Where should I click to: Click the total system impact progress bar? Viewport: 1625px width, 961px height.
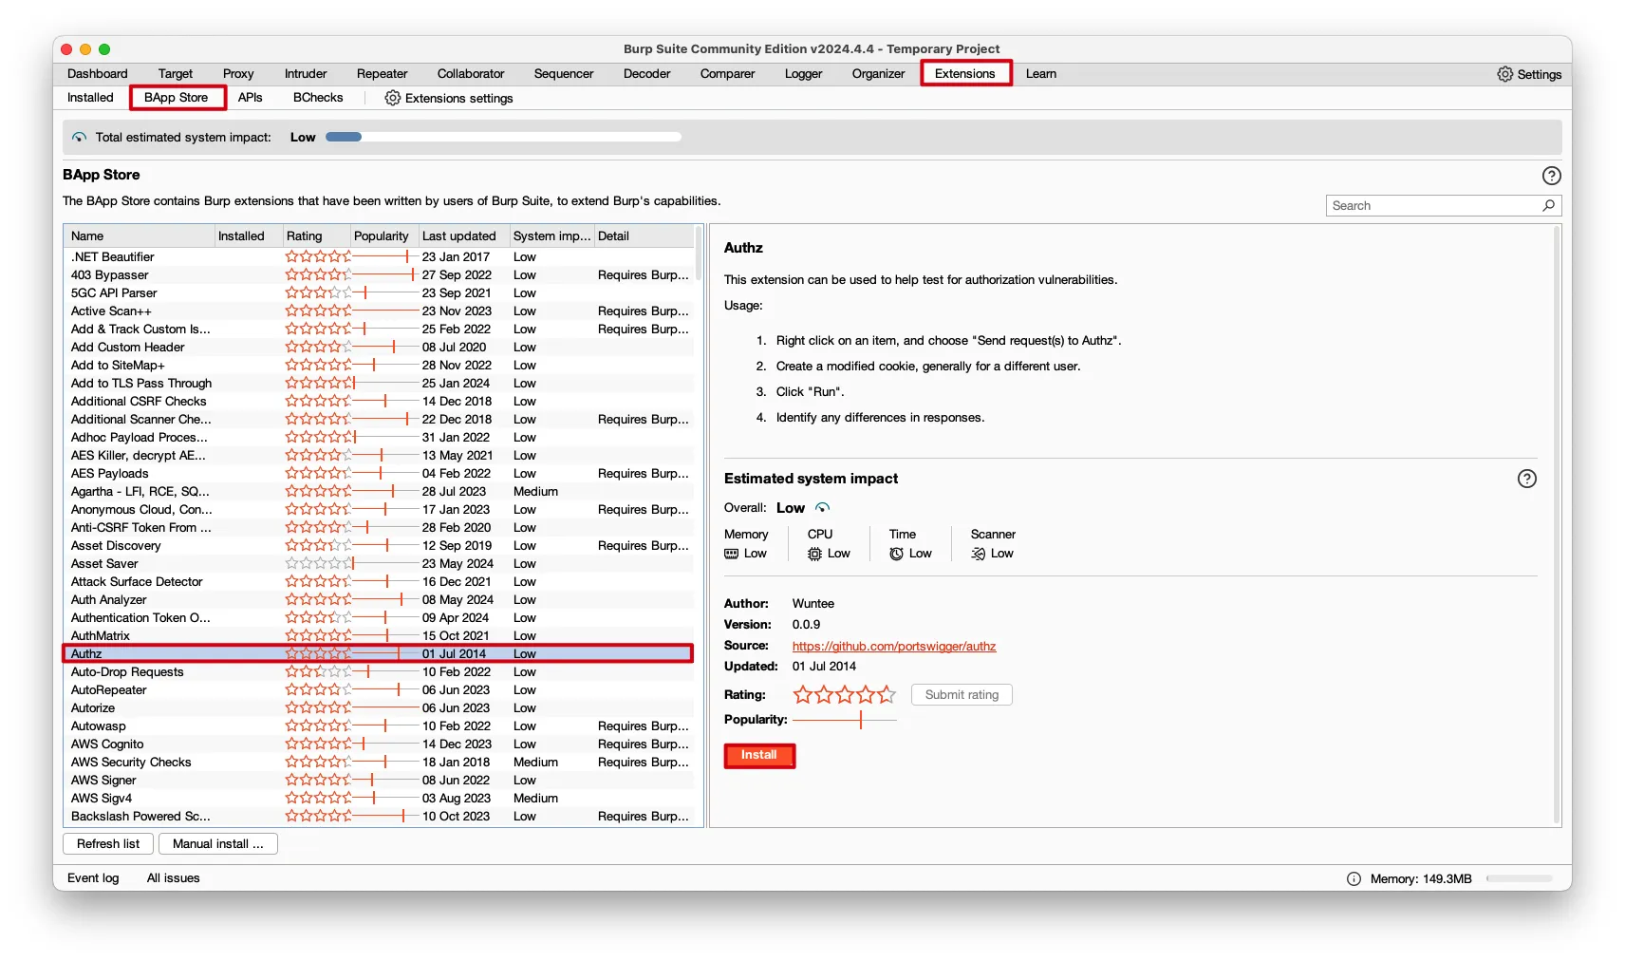pyautogui.click(x=503, y=138)
